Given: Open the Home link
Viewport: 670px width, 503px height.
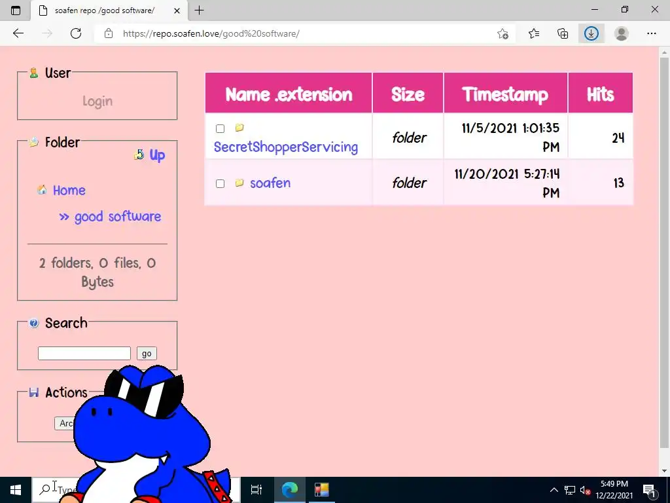Looking at the screenshot, I should point(69,191).
